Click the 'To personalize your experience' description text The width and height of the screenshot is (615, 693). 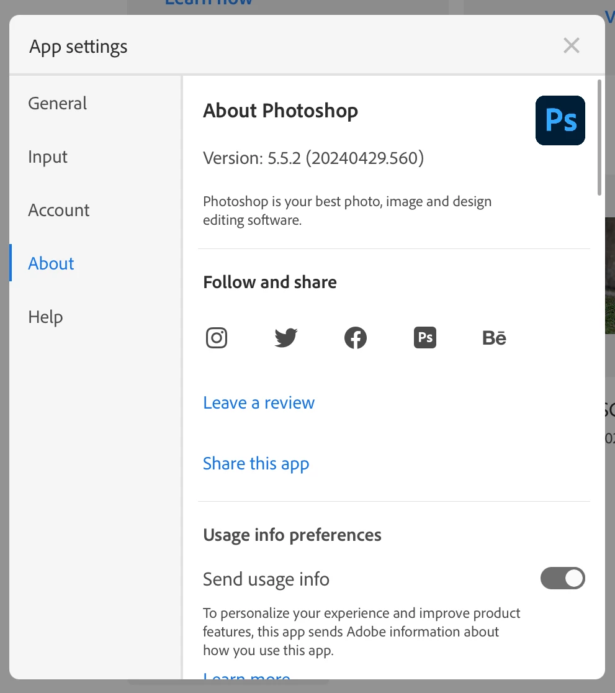pos(361,632)
